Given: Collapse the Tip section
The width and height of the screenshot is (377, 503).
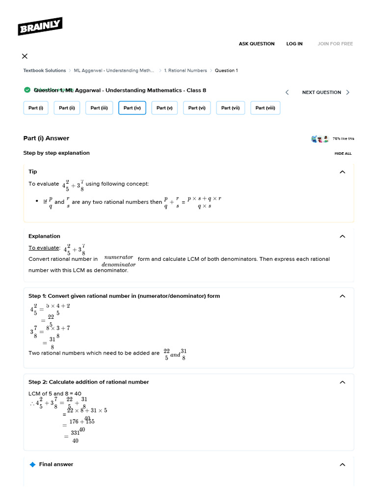Looking at the screenshot, I should [342, 172].
